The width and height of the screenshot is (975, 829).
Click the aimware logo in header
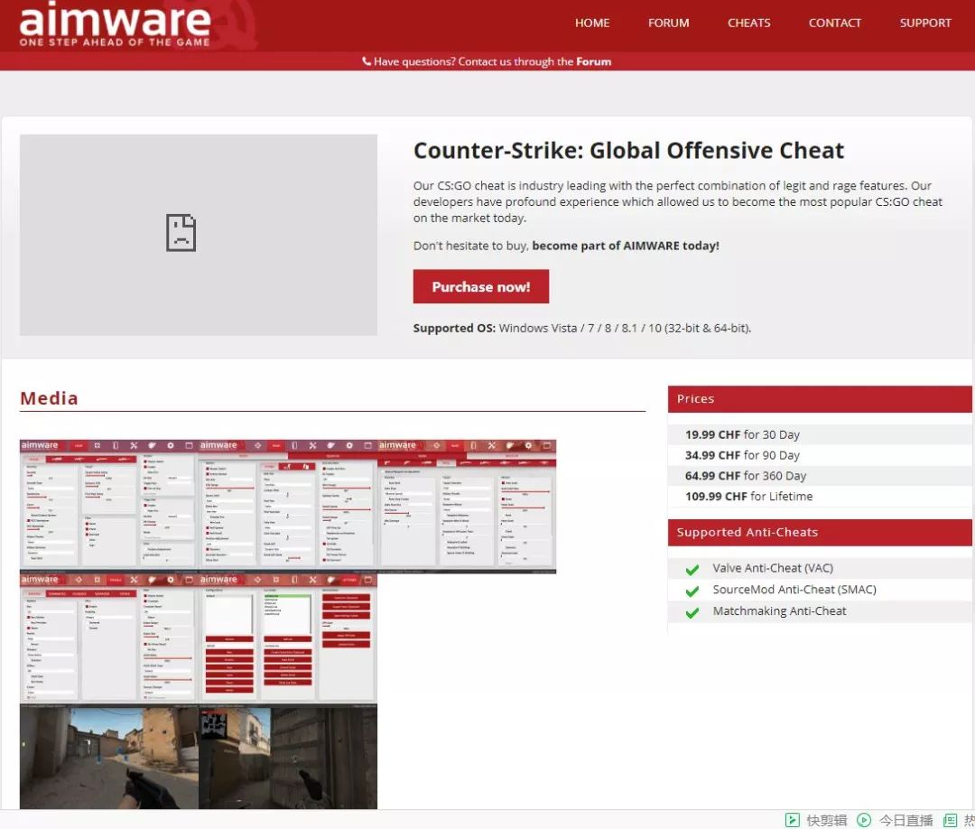click(115, 25)
